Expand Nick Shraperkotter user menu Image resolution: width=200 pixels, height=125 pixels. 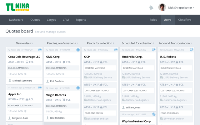pyautogui.click(x=181, y=8)
